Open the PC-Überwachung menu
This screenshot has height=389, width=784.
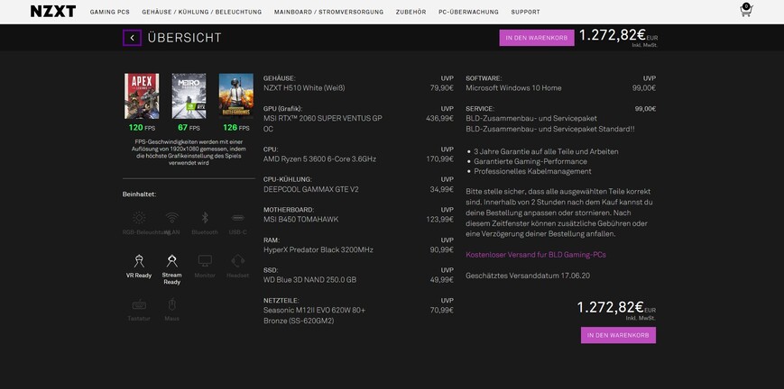click(468, 12)
